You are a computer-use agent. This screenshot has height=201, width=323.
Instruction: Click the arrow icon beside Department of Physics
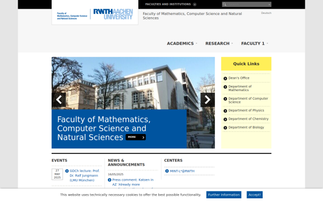click(225, 111)
